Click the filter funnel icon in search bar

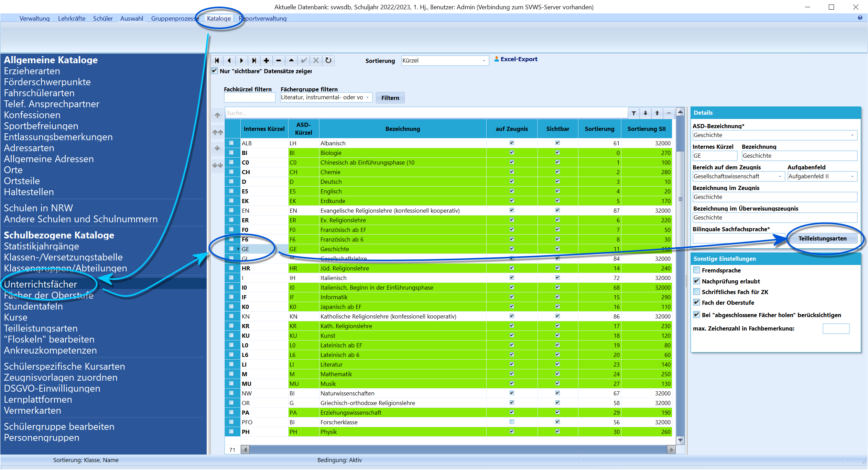click(x=633, y=113)
